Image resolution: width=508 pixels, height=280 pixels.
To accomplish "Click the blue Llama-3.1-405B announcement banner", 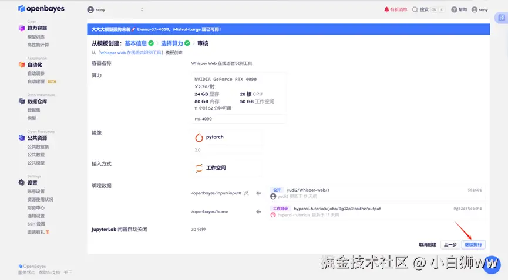I will (288, 29).
